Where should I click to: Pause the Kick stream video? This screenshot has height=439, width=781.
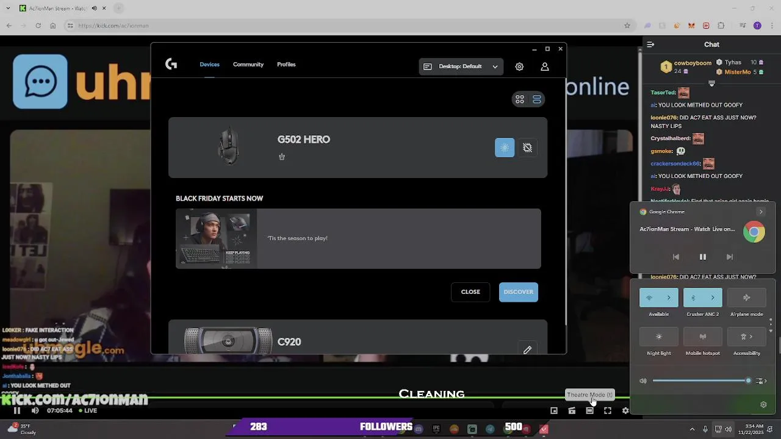(x=17, y=410)
